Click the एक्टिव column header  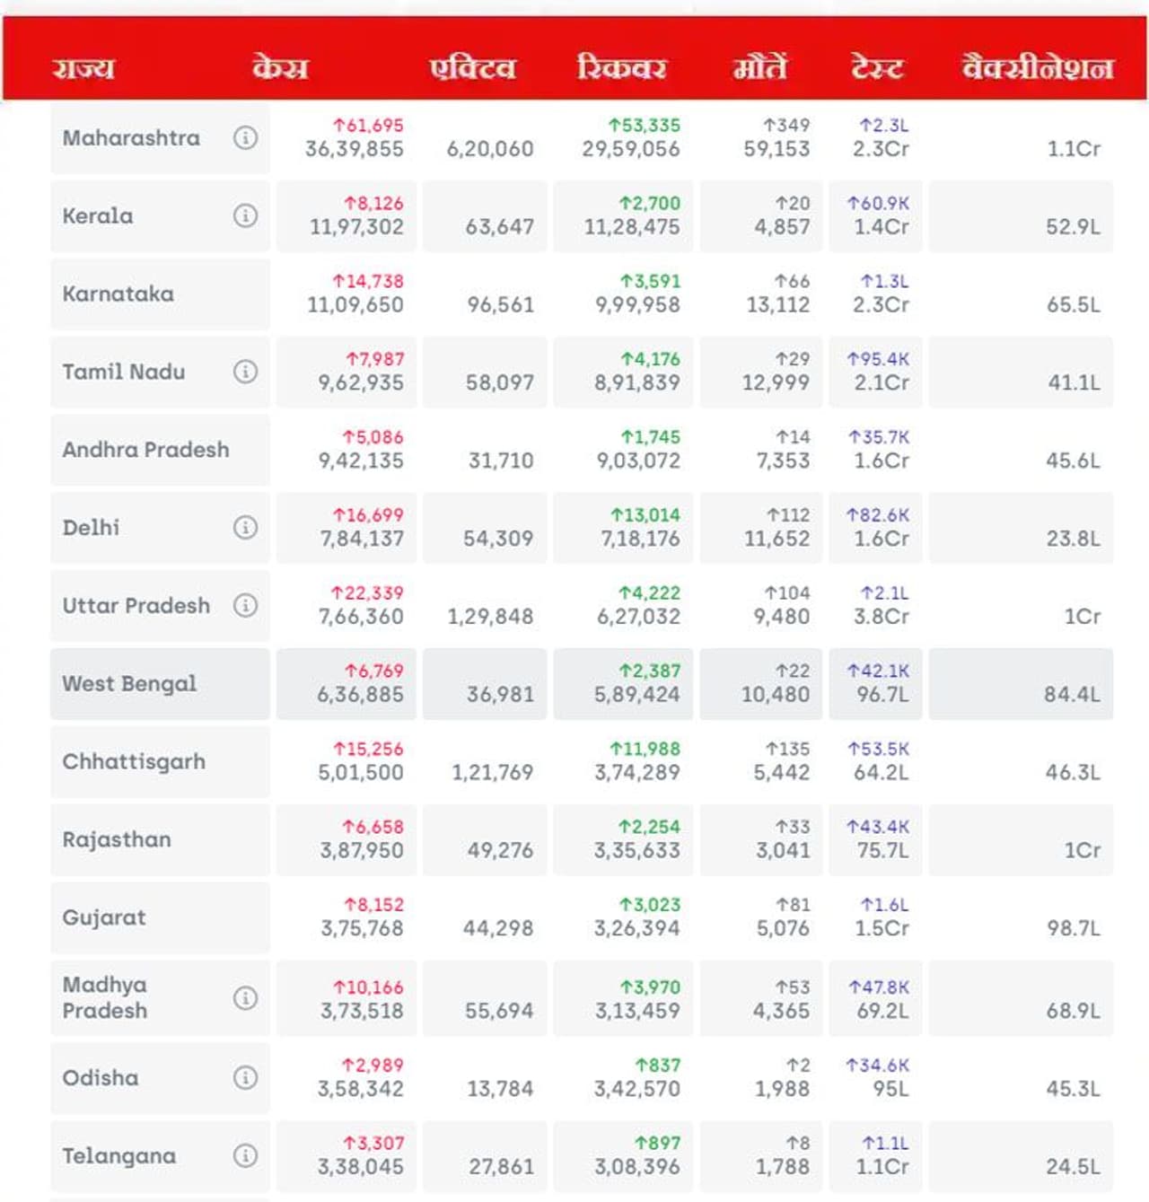click(x=473, y=68)
